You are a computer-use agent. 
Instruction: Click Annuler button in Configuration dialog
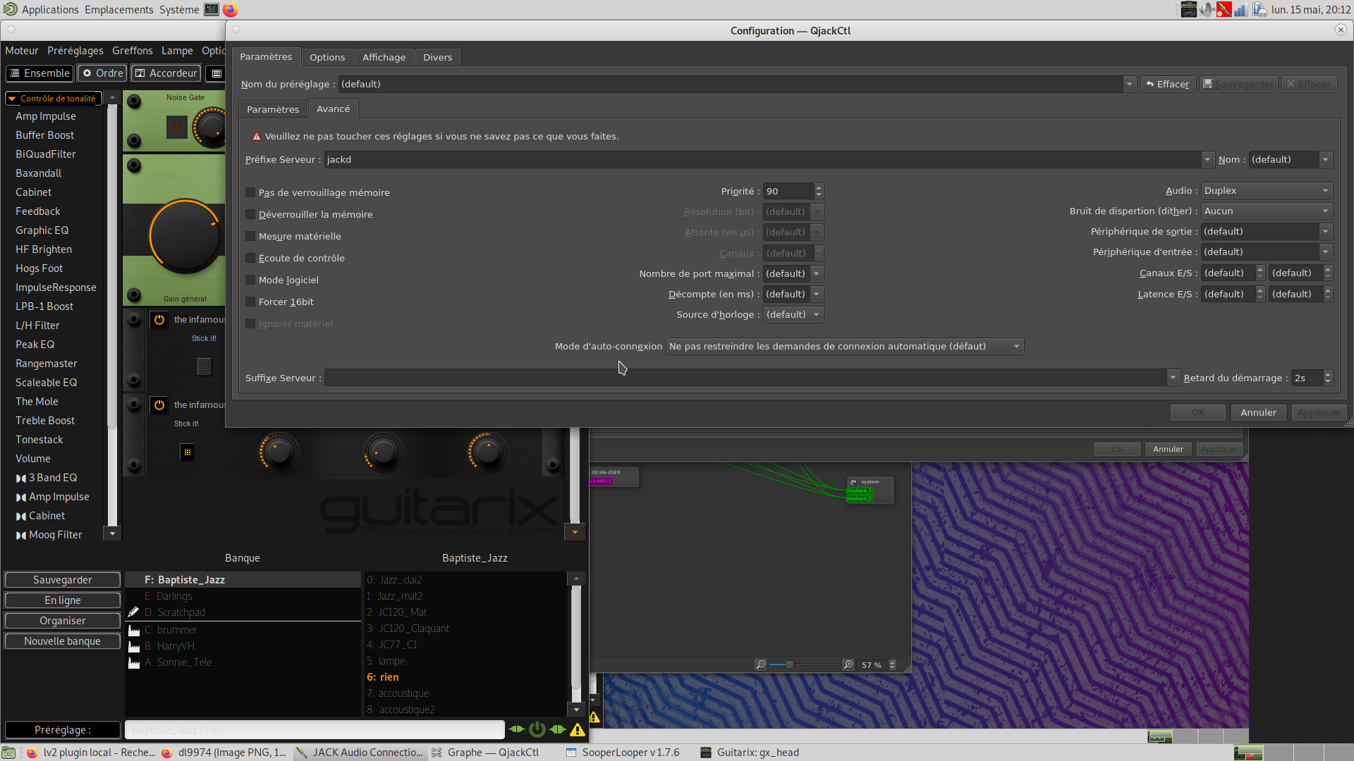click(1258, 412)
